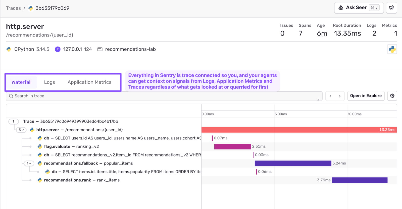Click the /recommendations/{user_id} subtitle

point(40,35)
